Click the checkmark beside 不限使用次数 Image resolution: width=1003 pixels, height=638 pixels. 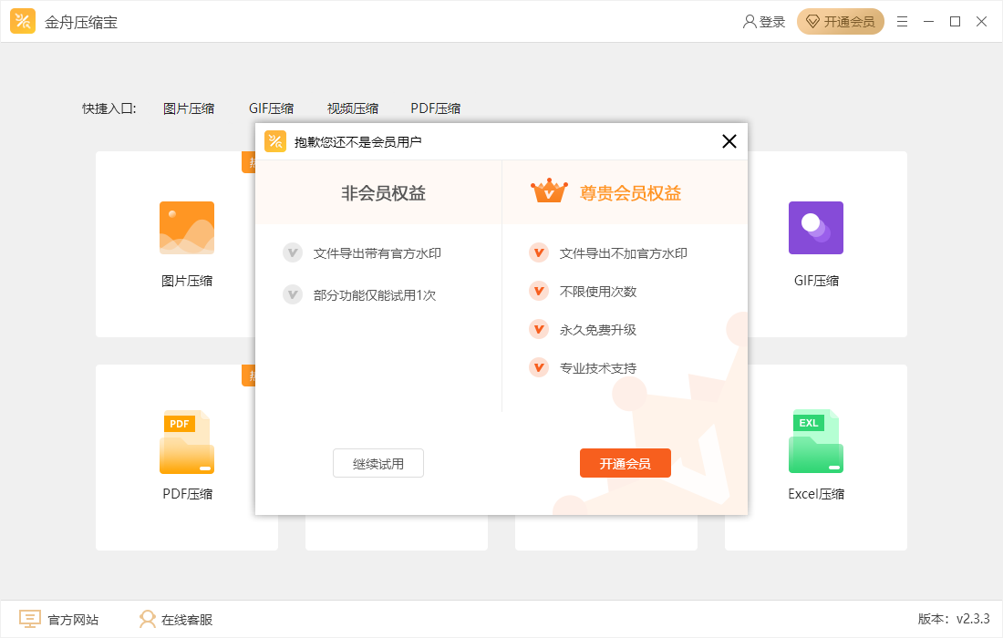coord(538,292)
